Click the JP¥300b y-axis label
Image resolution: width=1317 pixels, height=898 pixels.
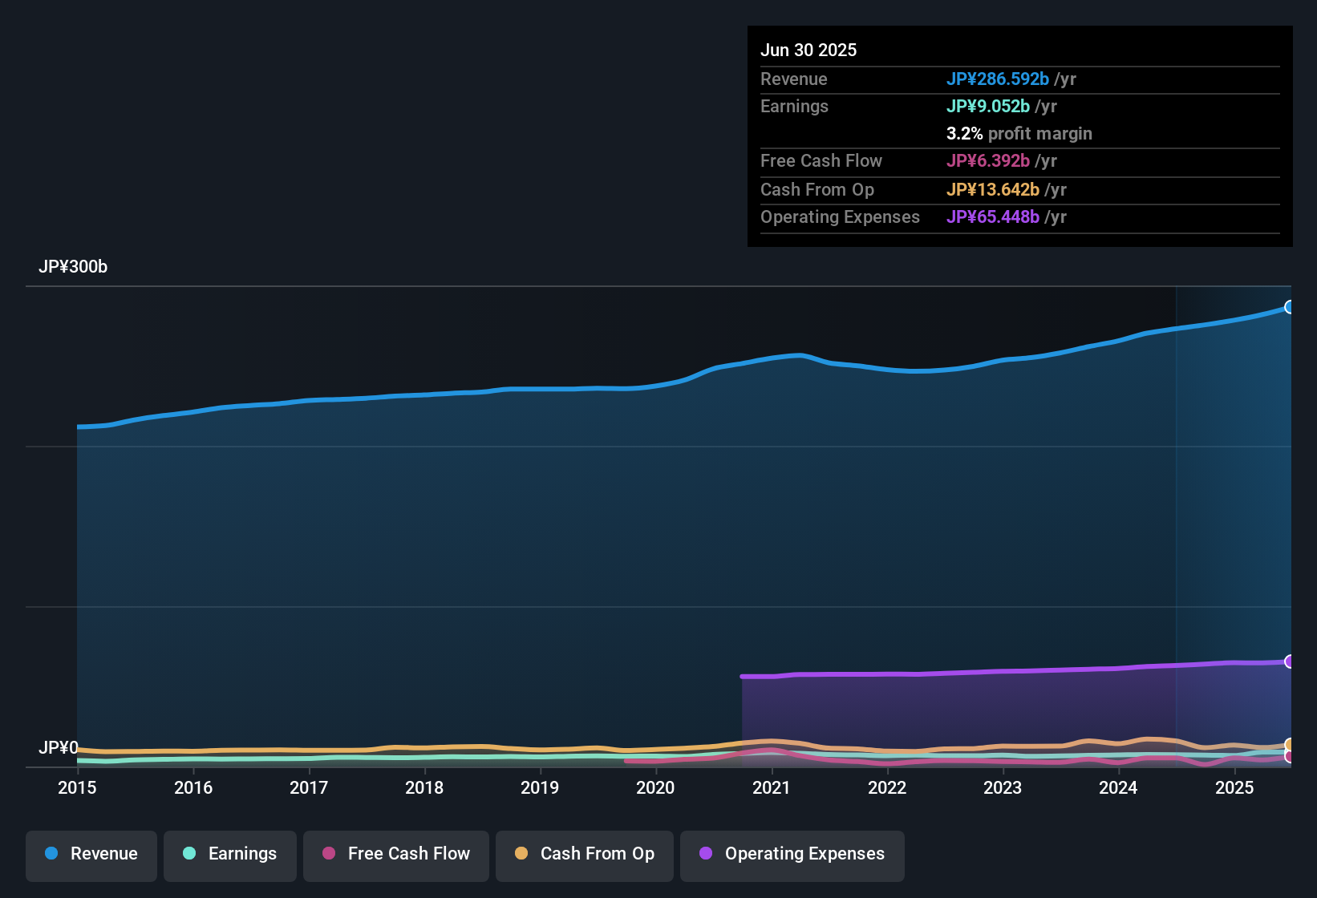pos(73,267)
